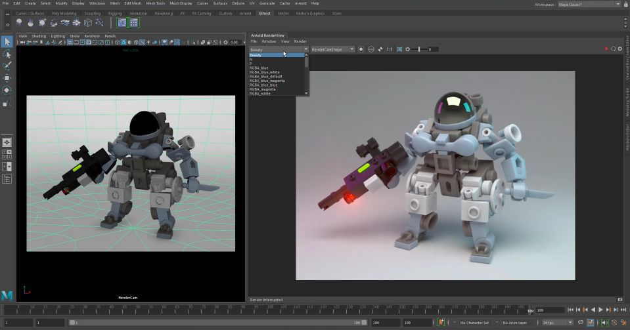Toggle the playback loop mode button
The image size is (630, 330).
tap(581, 323)
